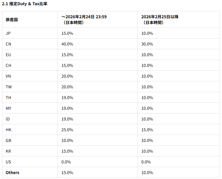Viewport: 222px width, 179px height.
Task: Select the KR country cell
Action: point(8,151)
